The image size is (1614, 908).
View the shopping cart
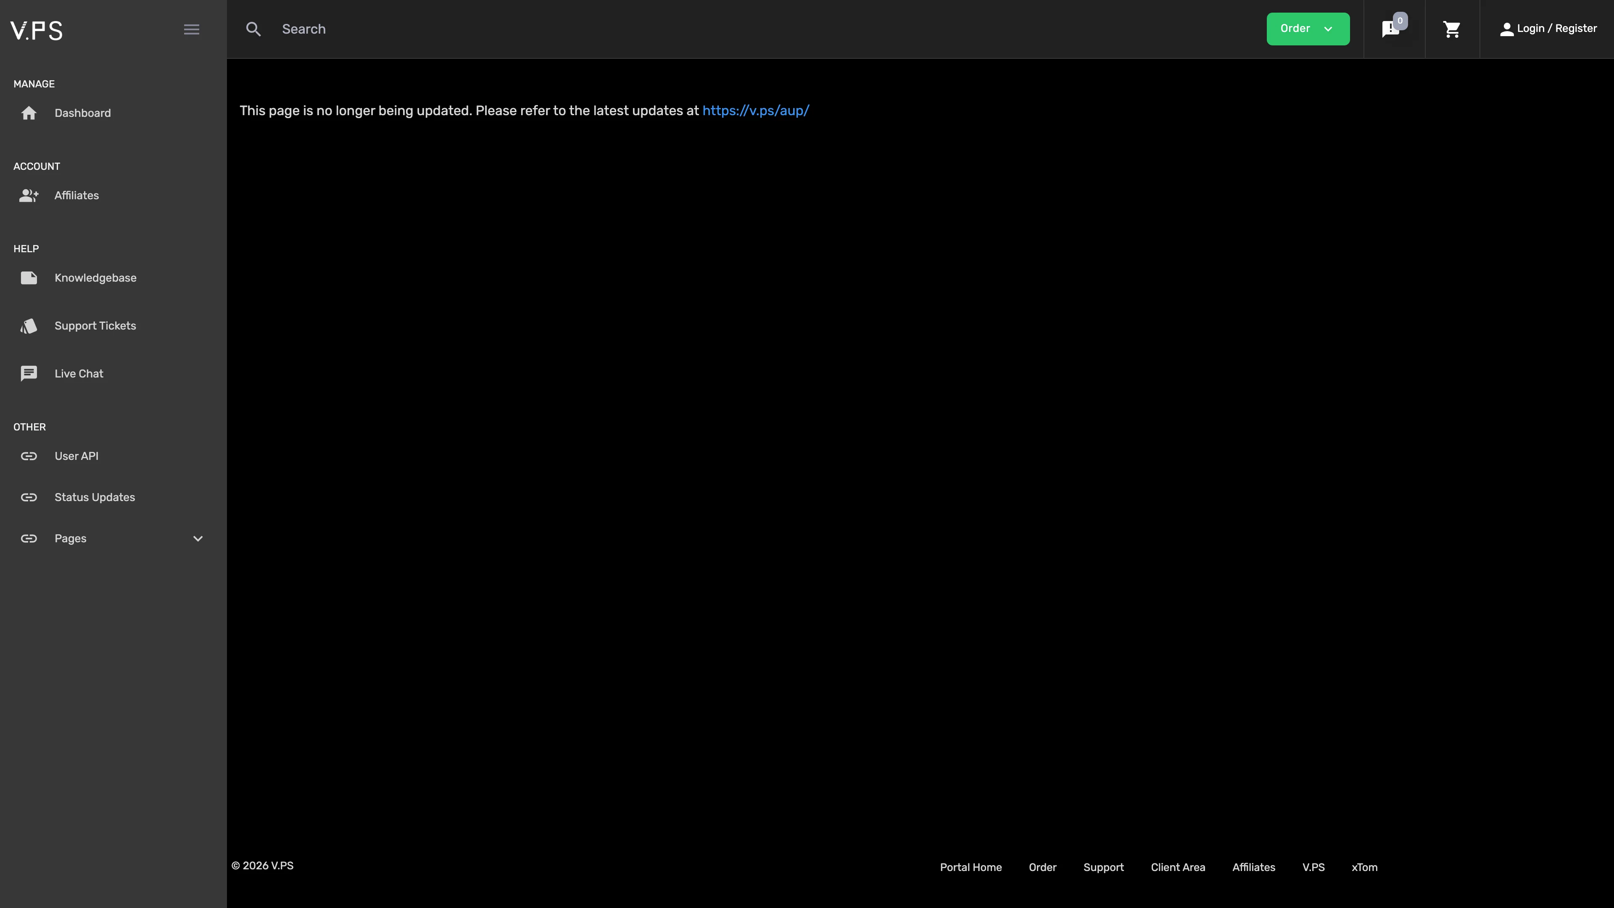tap(1452, 29)
